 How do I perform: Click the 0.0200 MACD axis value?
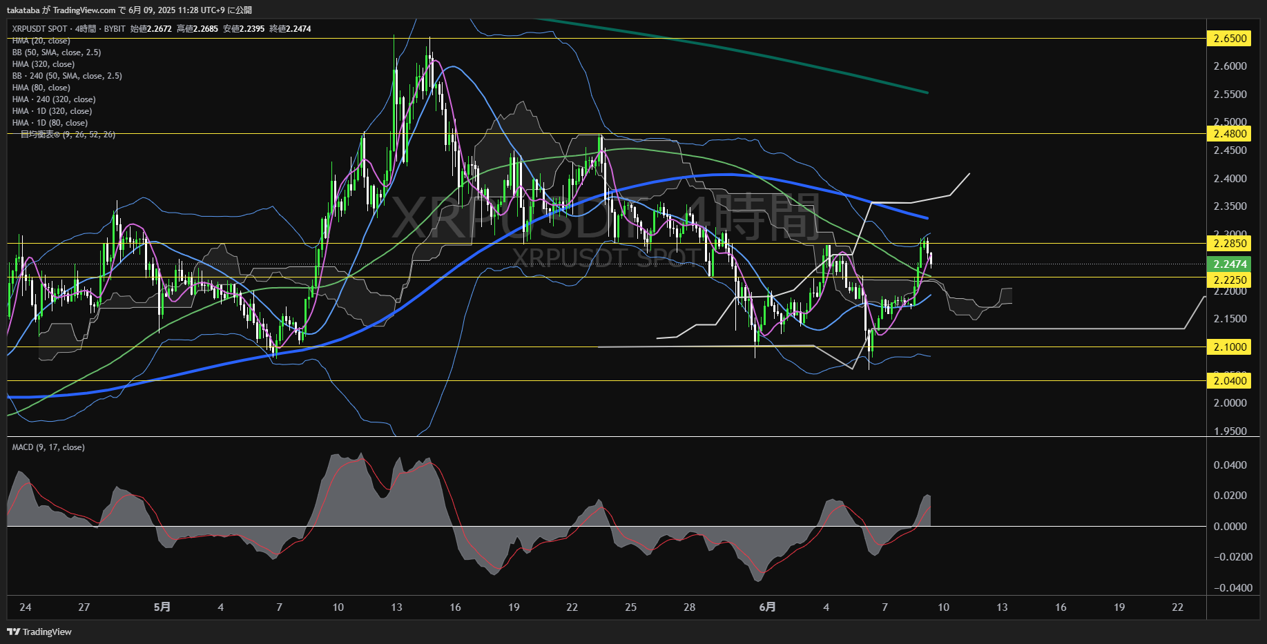click(1230, 496)
